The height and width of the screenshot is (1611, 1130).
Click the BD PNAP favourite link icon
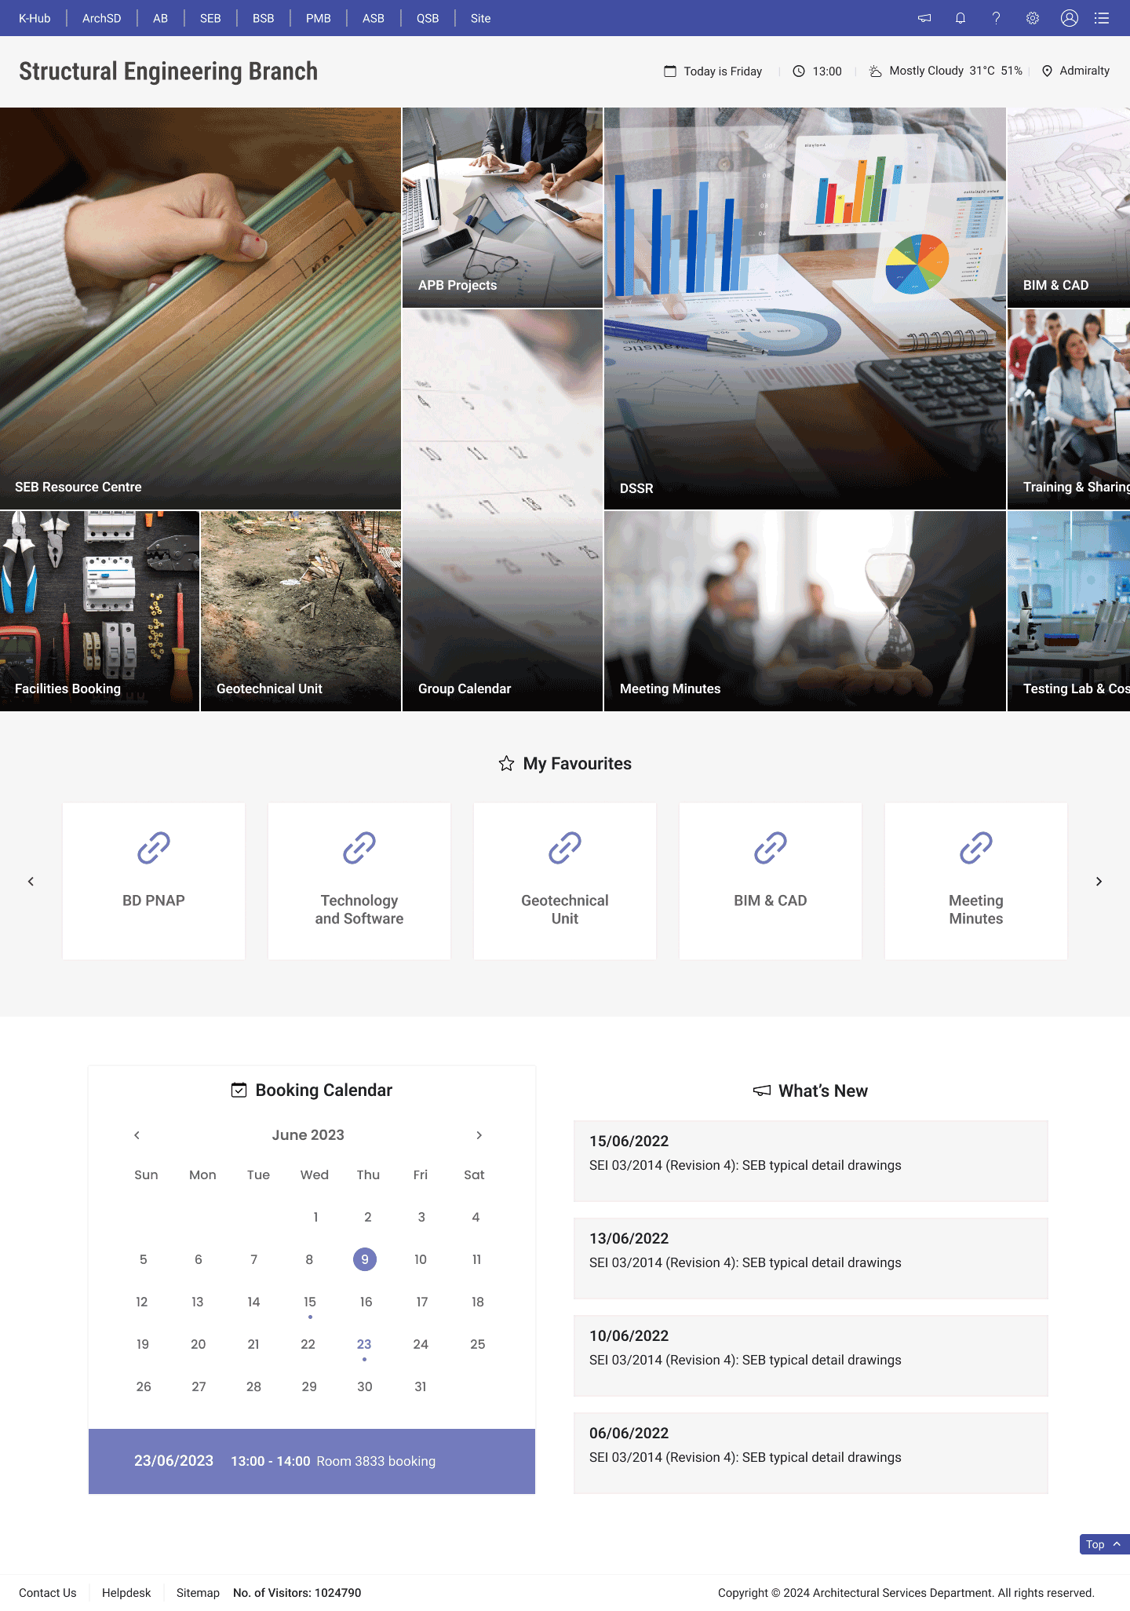(154, 848)
